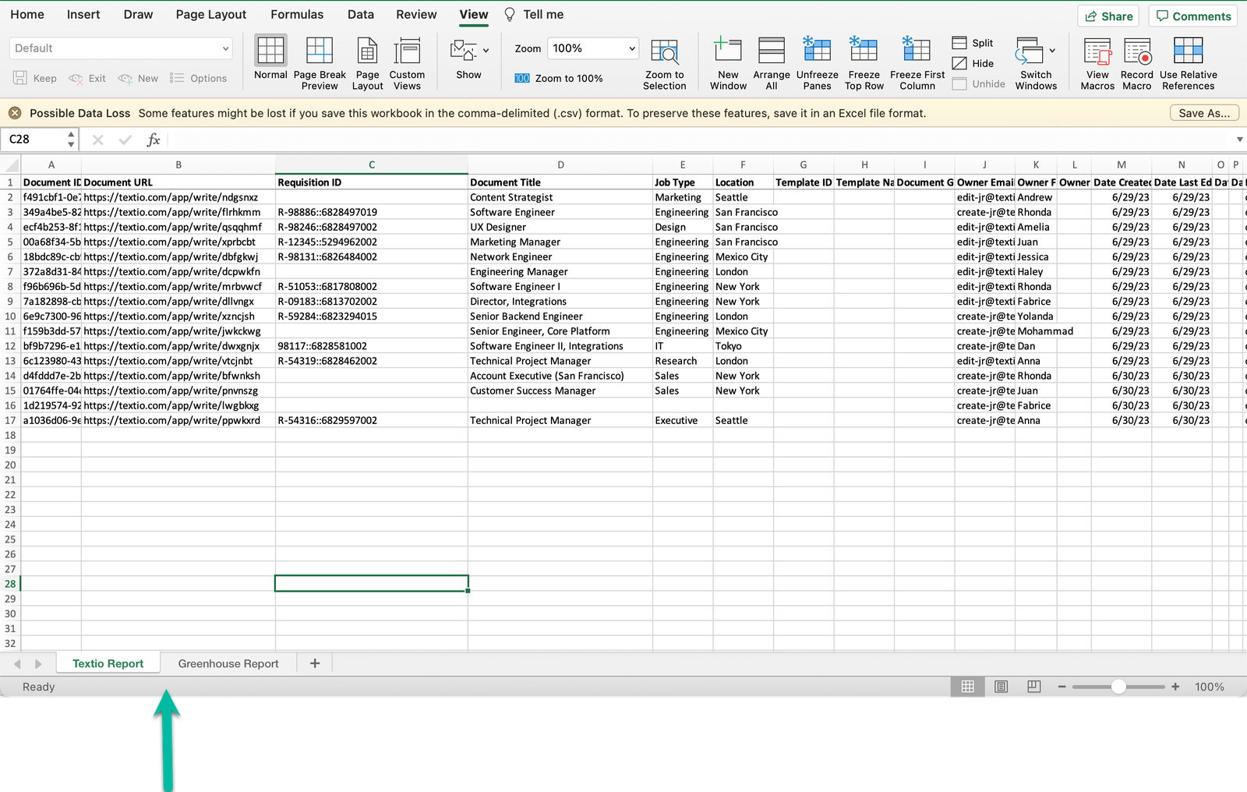Open the Formulas tab
Image resolution: width=1247 pixels, height=792 pixels.
pyautogui.click(x=297, y=14)
